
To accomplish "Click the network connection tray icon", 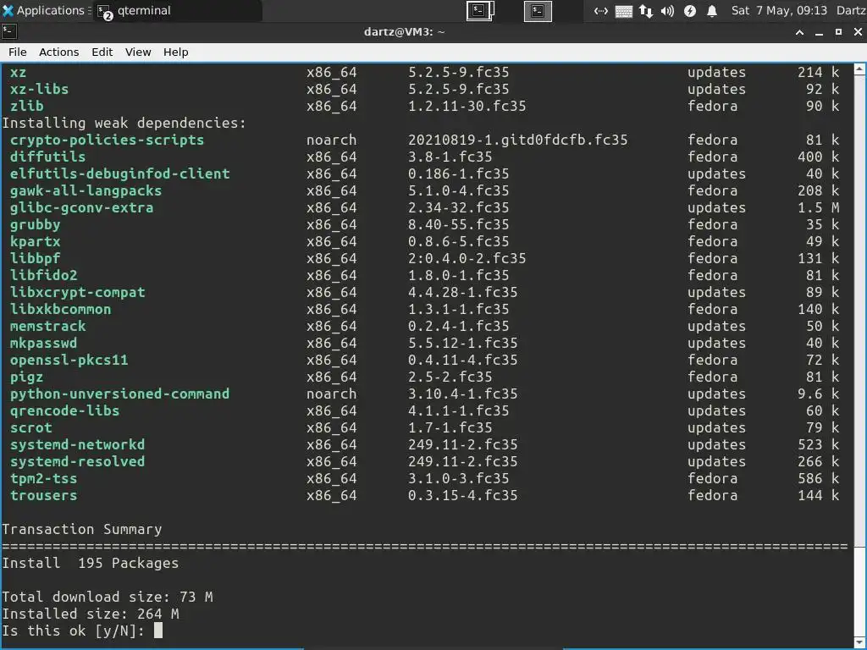I will tap(601, 10).
